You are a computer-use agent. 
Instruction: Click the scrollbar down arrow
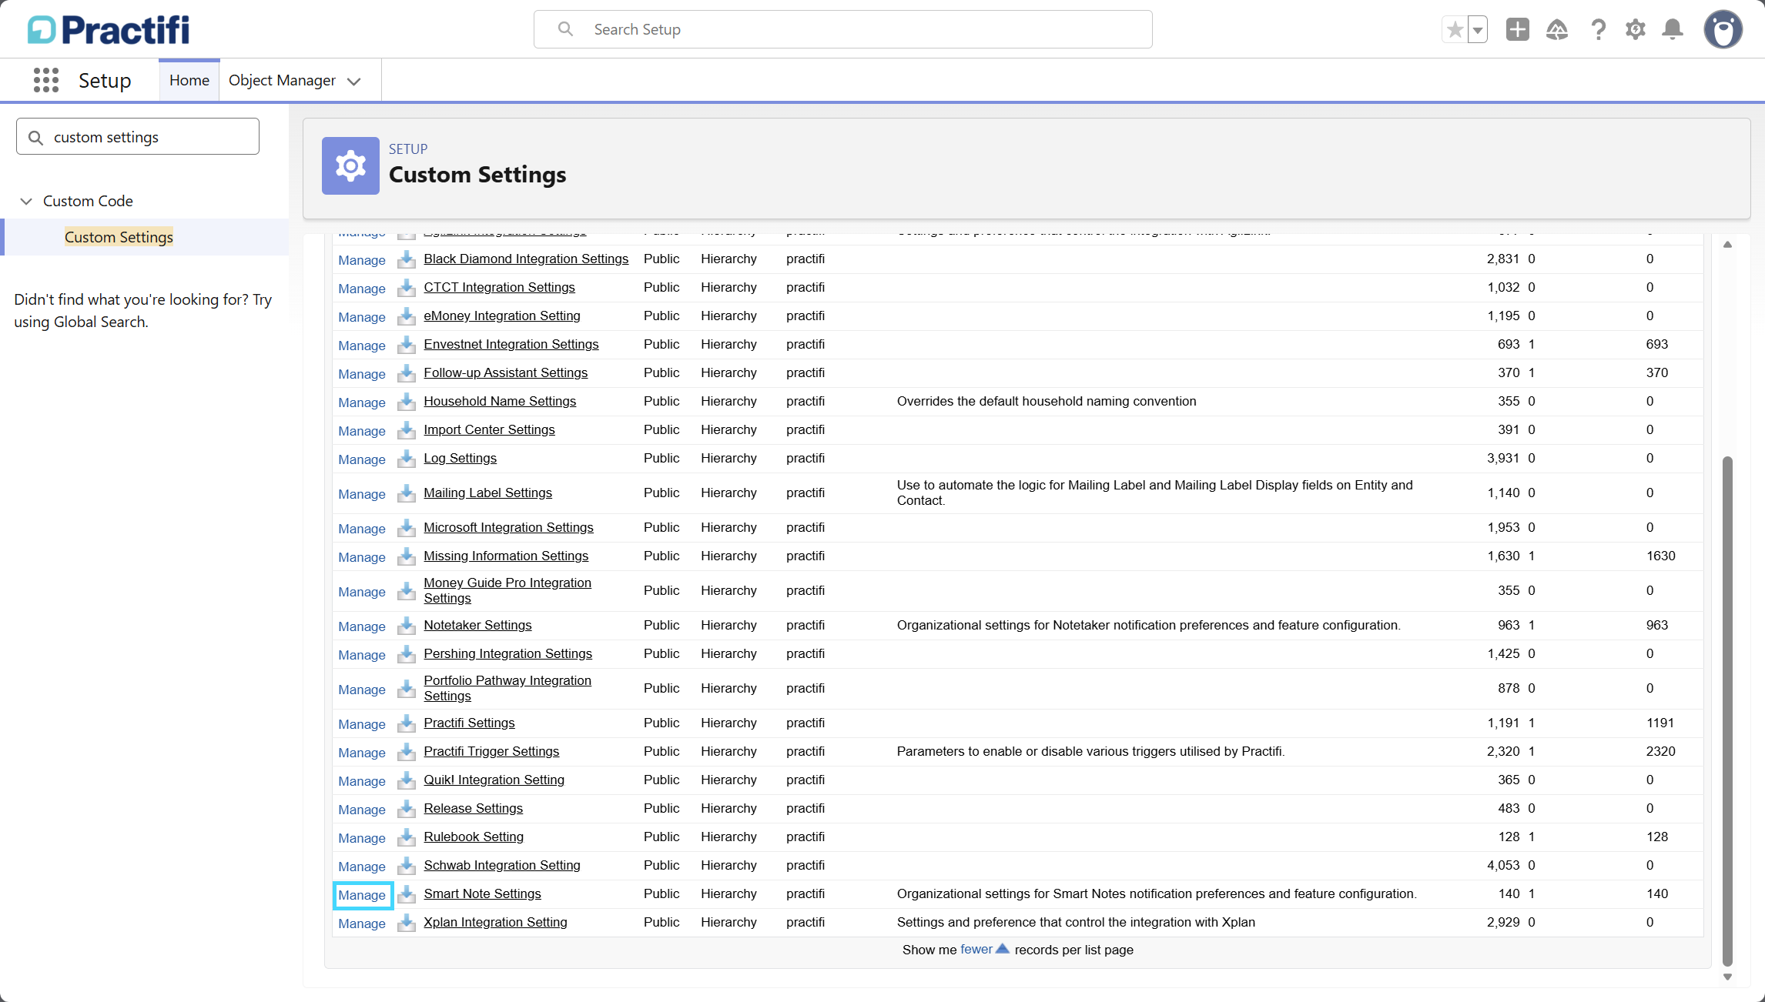click(x=1727, y=977)
